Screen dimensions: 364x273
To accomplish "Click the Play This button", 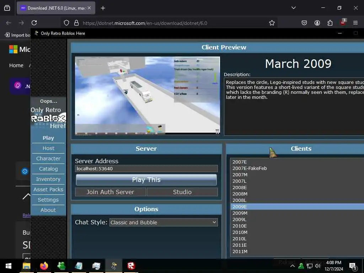I will pos(146,180).
